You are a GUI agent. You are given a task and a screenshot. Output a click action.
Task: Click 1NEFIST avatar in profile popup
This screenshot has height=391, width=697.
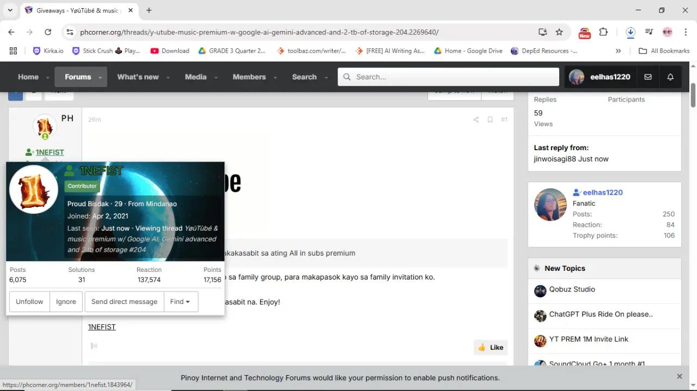pyautogui.click(x=34, y=190)
